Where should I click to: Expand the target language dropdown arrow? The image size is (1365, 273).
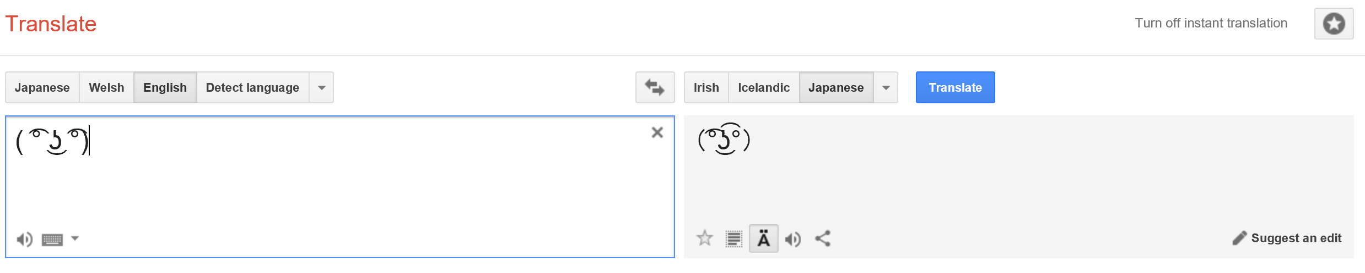coord(886,87)
